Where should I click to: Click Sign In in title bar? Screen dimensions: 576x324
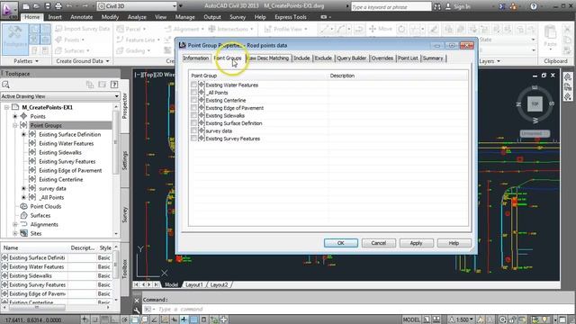[458, 6]
